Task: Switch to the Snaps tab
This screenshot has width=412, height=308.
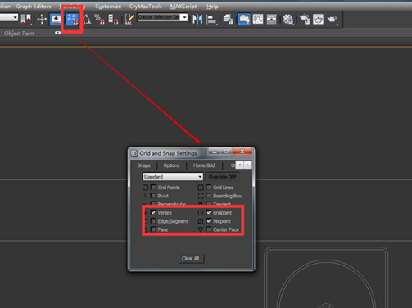Action: (144, 165)
